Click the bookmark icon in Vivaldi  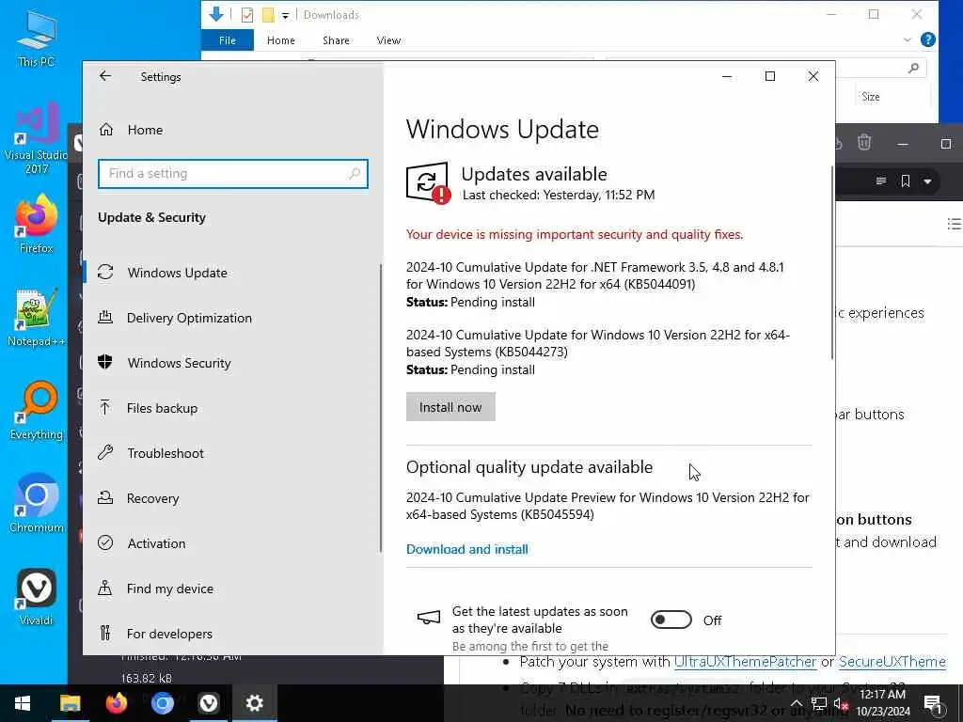(906, 181)
